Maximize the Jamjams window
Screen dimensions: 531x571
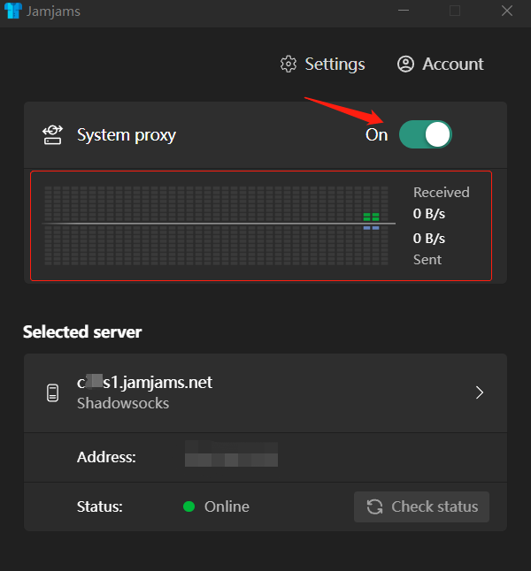point(455,11)
